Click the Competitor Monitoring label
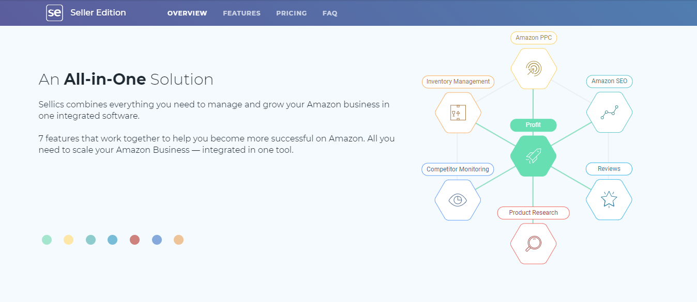The width and height of the screenshot is (697, 302). 458,169
